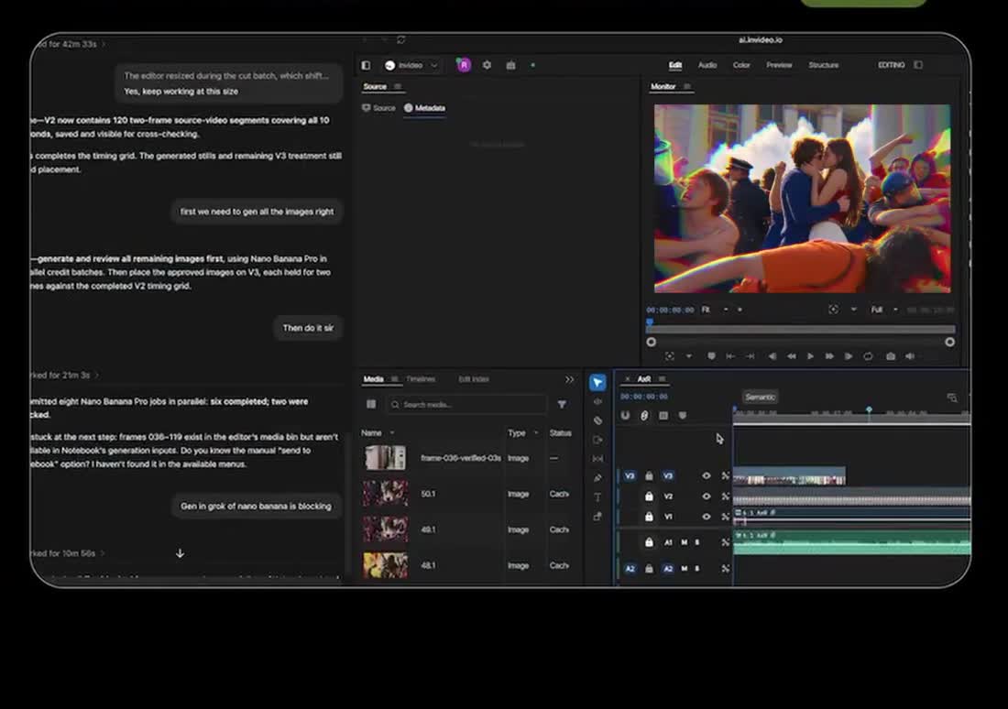
Task: Lock the V2 track
Action: pos(649,496)
